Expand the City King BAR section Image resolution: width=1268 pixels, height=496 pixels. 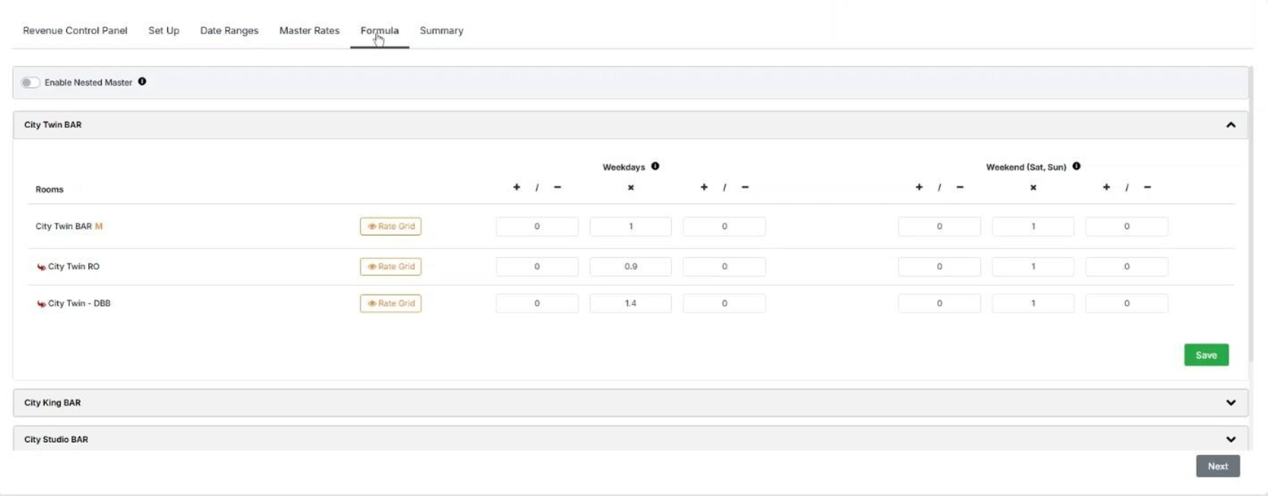click(1230, 402)
